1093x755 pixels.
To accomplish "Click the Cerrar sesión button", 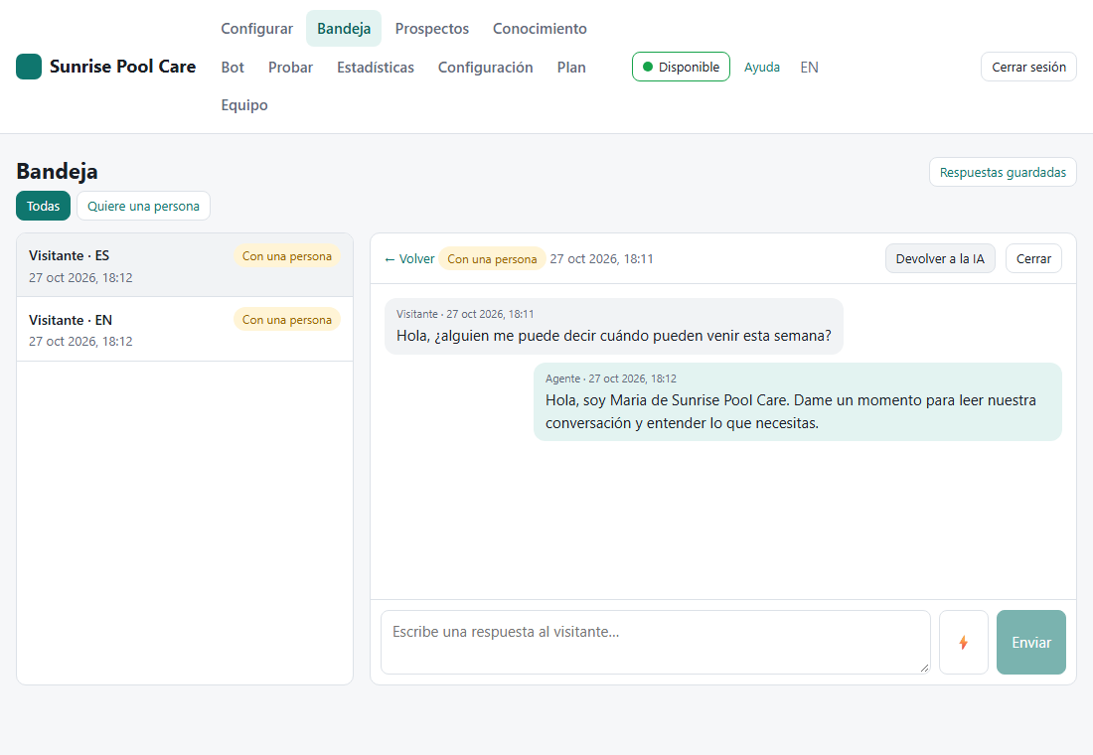I will tap(1028, 67).
